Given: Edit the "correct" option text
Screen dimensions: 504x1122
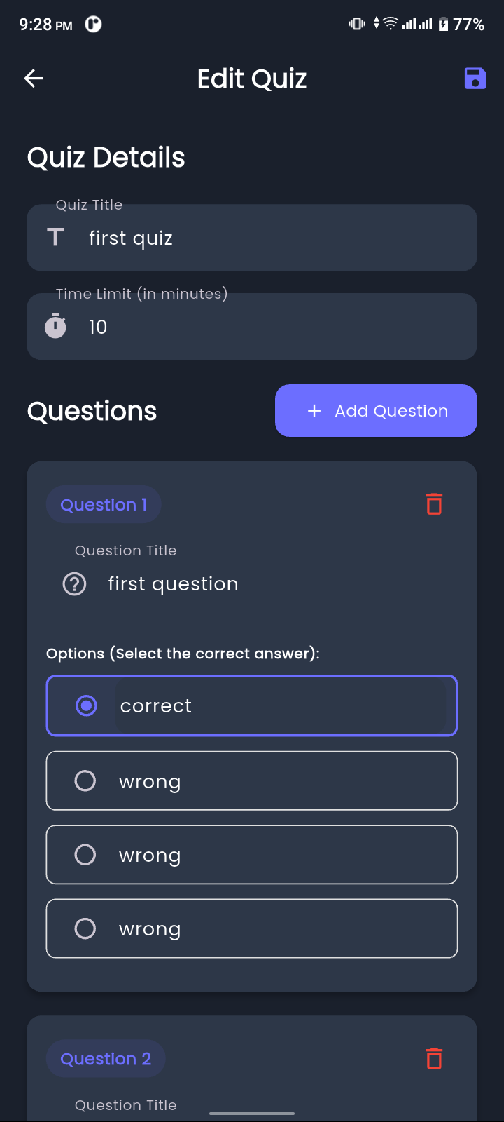Looking at the screenshot, I should [280, 705].
